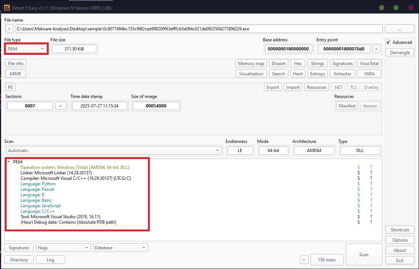Open the Import table

(x=293, y=87)
